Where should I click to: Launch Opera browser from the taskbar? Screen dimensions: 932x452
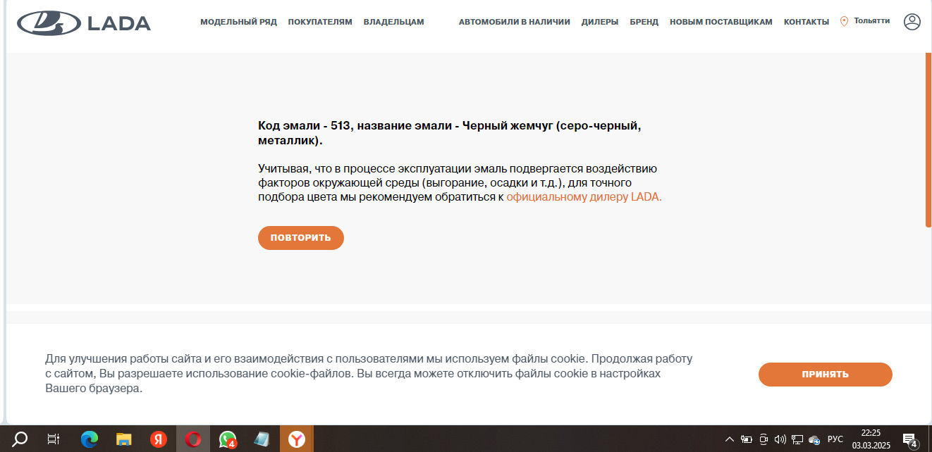[x=193, y=439]
